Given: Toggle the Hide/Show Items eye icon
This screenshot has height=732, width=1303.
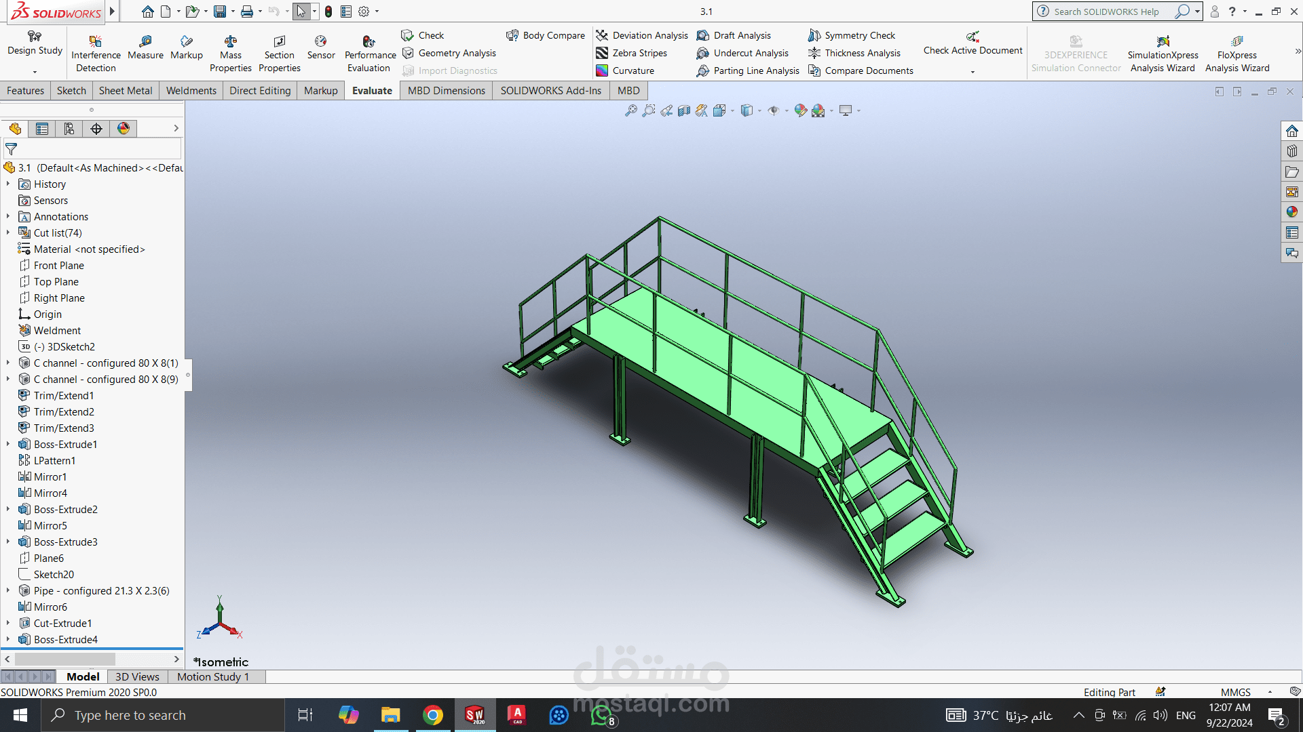Looking at the screenshot, I should tap(773, 110).
